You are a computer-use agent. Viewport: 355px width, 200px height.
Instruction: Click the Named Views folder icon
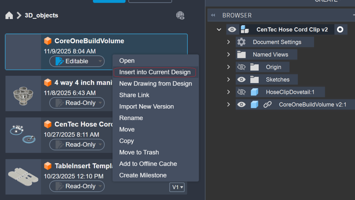pos(241,55)
